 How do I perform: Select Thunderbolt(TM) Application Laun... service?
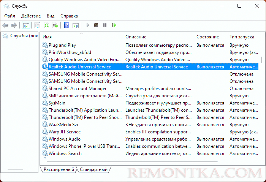85,110
